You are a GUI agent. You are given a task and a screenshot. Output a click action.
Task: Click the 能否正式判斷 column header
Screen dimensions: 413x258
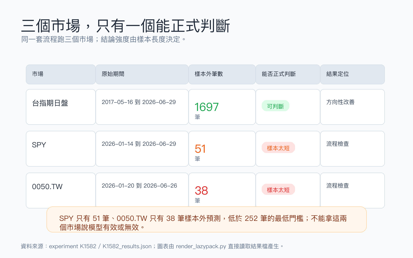pyautogui.click(x=288, y=74)
